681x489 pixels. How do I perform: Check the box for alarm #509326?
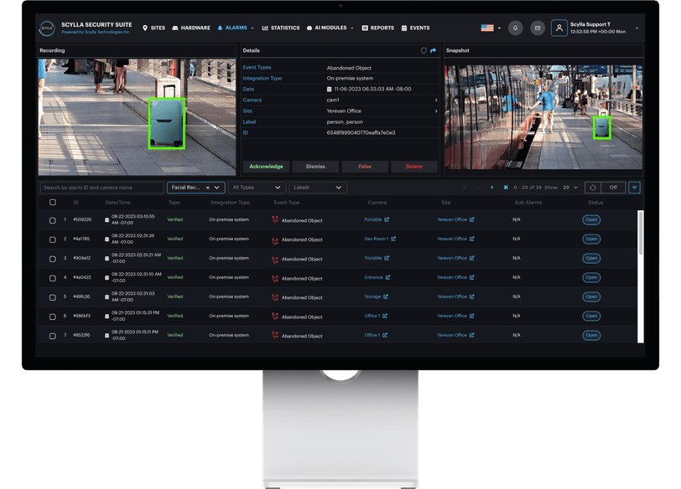(x=53, y=220)
